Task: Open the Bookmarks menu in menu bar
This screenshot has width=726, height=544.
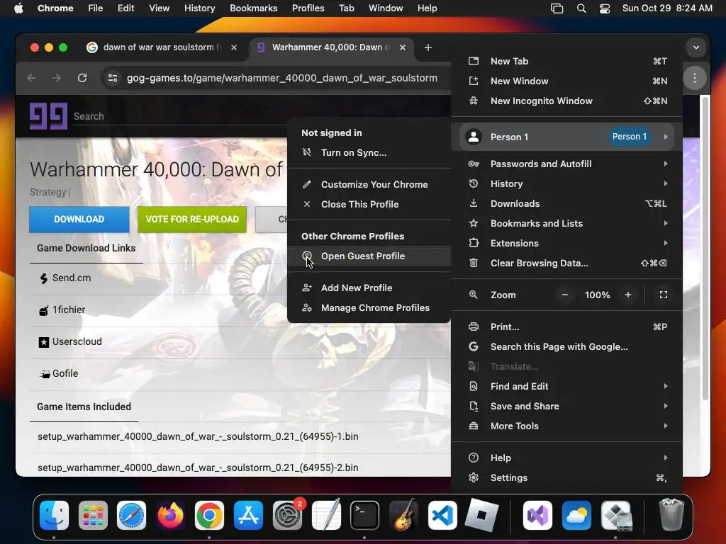Action: click(253, 8)
